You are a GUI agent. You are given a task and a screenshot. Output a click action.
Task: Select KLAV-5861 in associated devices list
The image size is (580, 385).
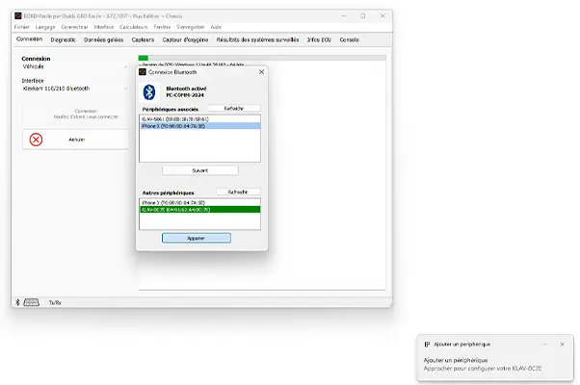coord(199,119)
